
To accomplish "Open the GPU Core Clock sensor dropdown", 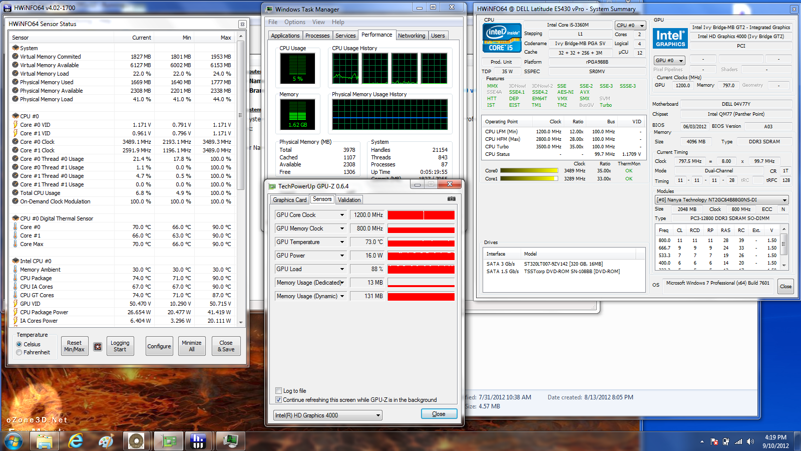I will coord(342,215).
